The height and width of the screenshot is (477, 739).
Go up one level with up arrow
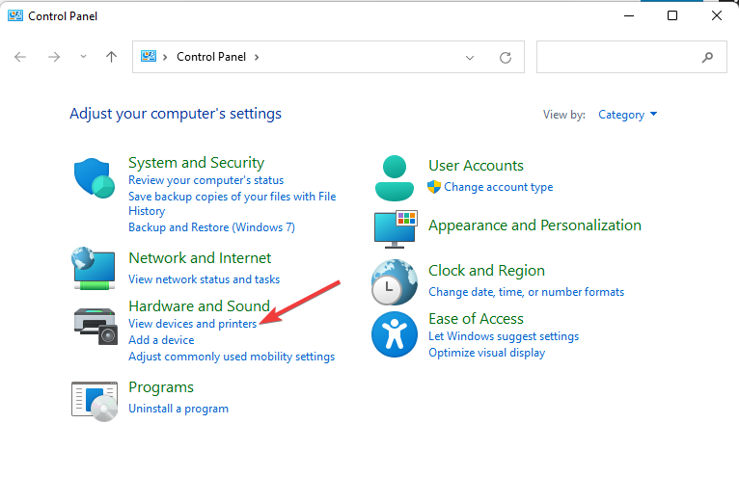tap(111, 58)
